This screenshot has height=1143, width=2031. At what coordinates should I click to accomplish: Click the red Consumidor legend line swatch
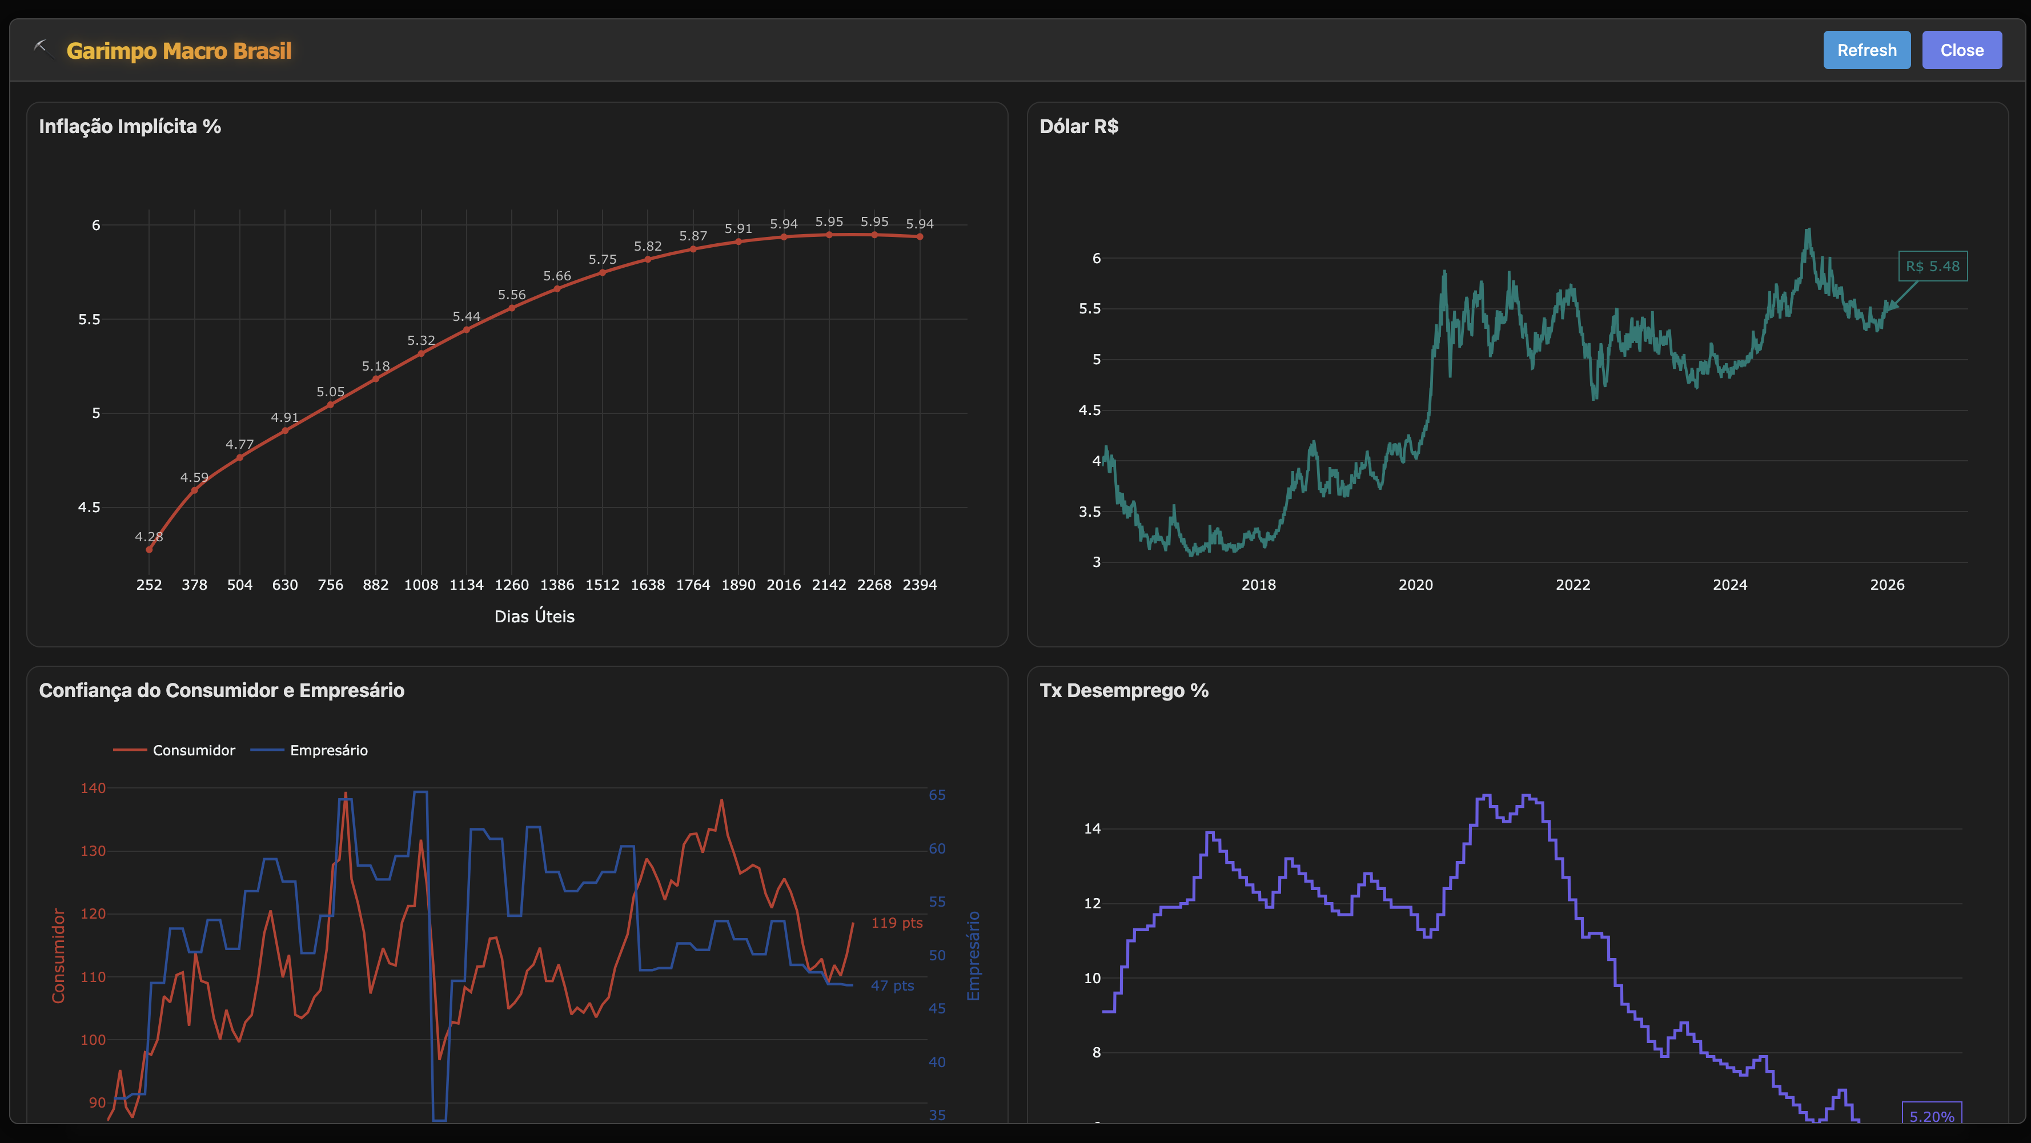coord(130,750)
